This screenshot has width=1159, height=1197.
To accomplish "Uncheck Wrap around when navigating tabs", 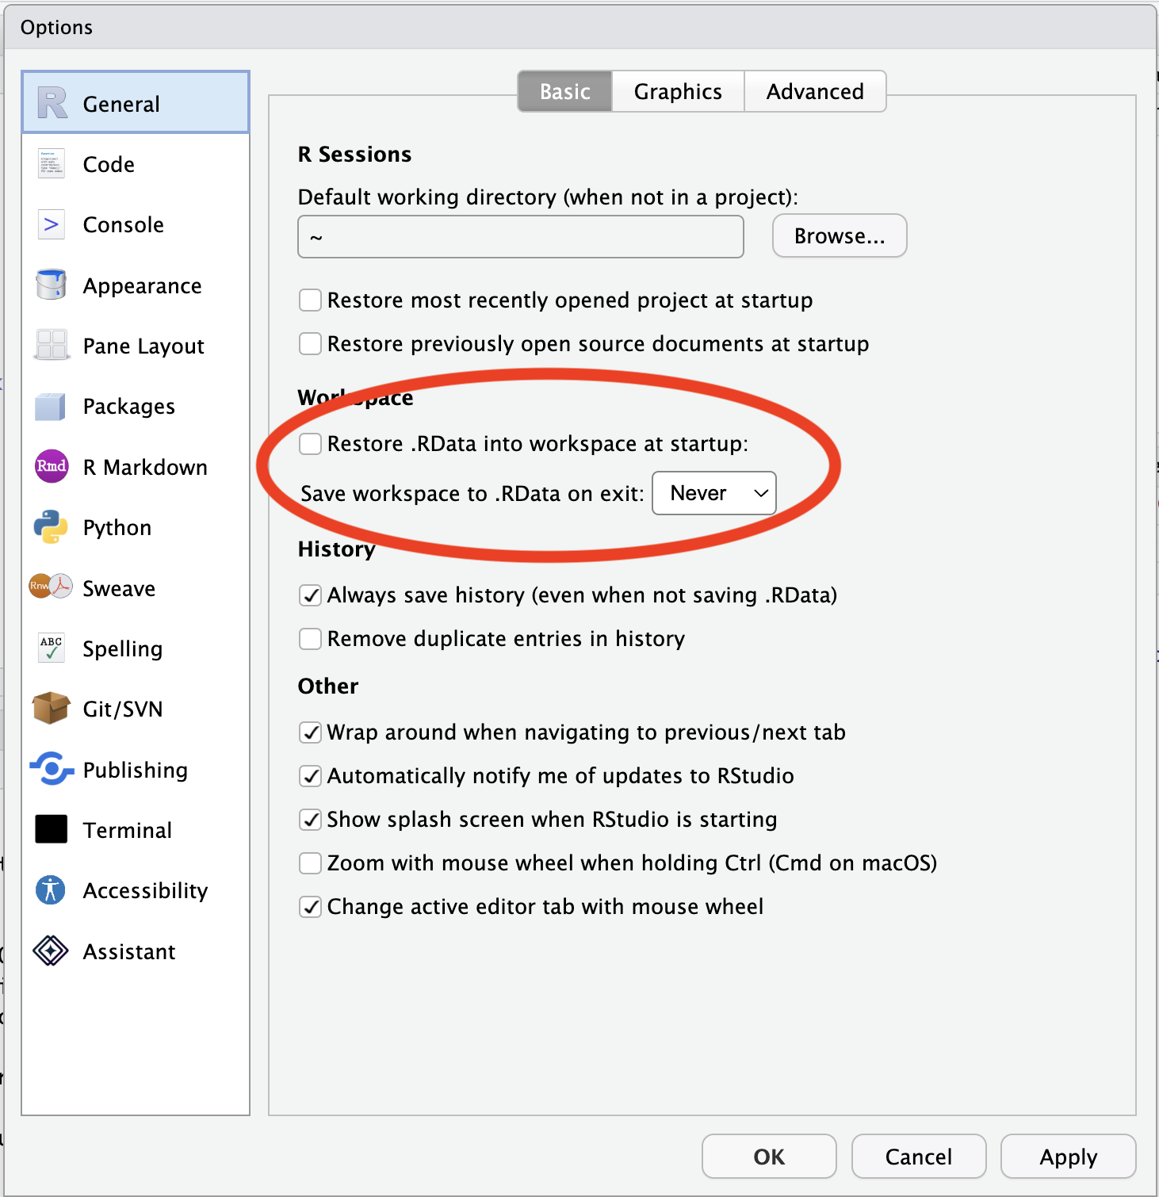I will pyautogui.click(x=310, y=732).
